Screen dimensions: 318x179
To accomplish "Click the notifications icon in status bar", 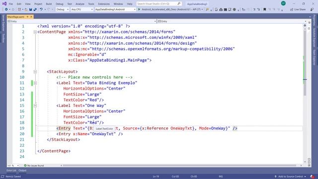I will tap(312, 177).
